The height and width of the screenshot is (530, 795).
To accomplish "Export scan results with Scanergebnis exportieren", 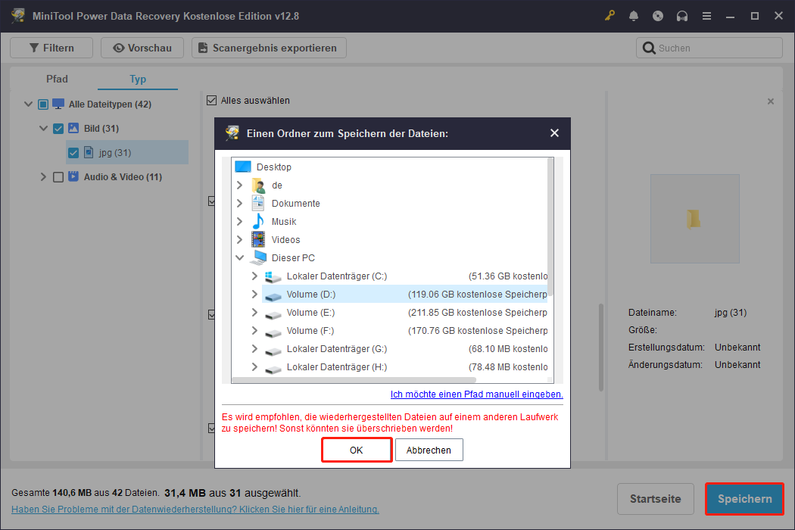I will coord(269,47).
